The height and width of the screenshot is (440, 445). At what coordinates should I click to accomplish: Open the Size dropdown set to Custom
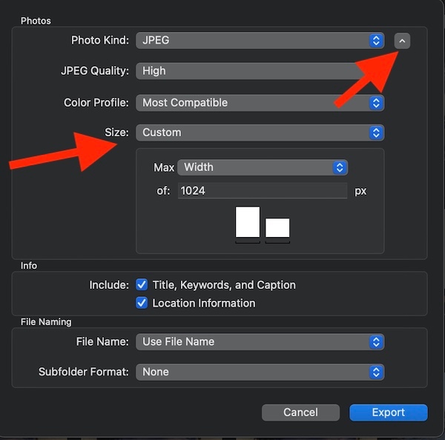click(x=252, y=133)
